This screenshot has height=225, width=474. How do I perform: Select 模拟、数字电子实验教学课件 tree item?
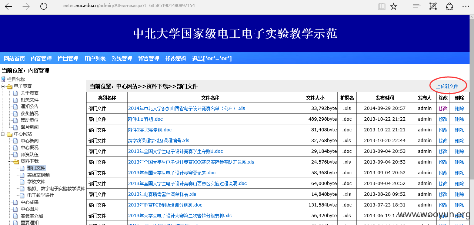tap(56, 189)
